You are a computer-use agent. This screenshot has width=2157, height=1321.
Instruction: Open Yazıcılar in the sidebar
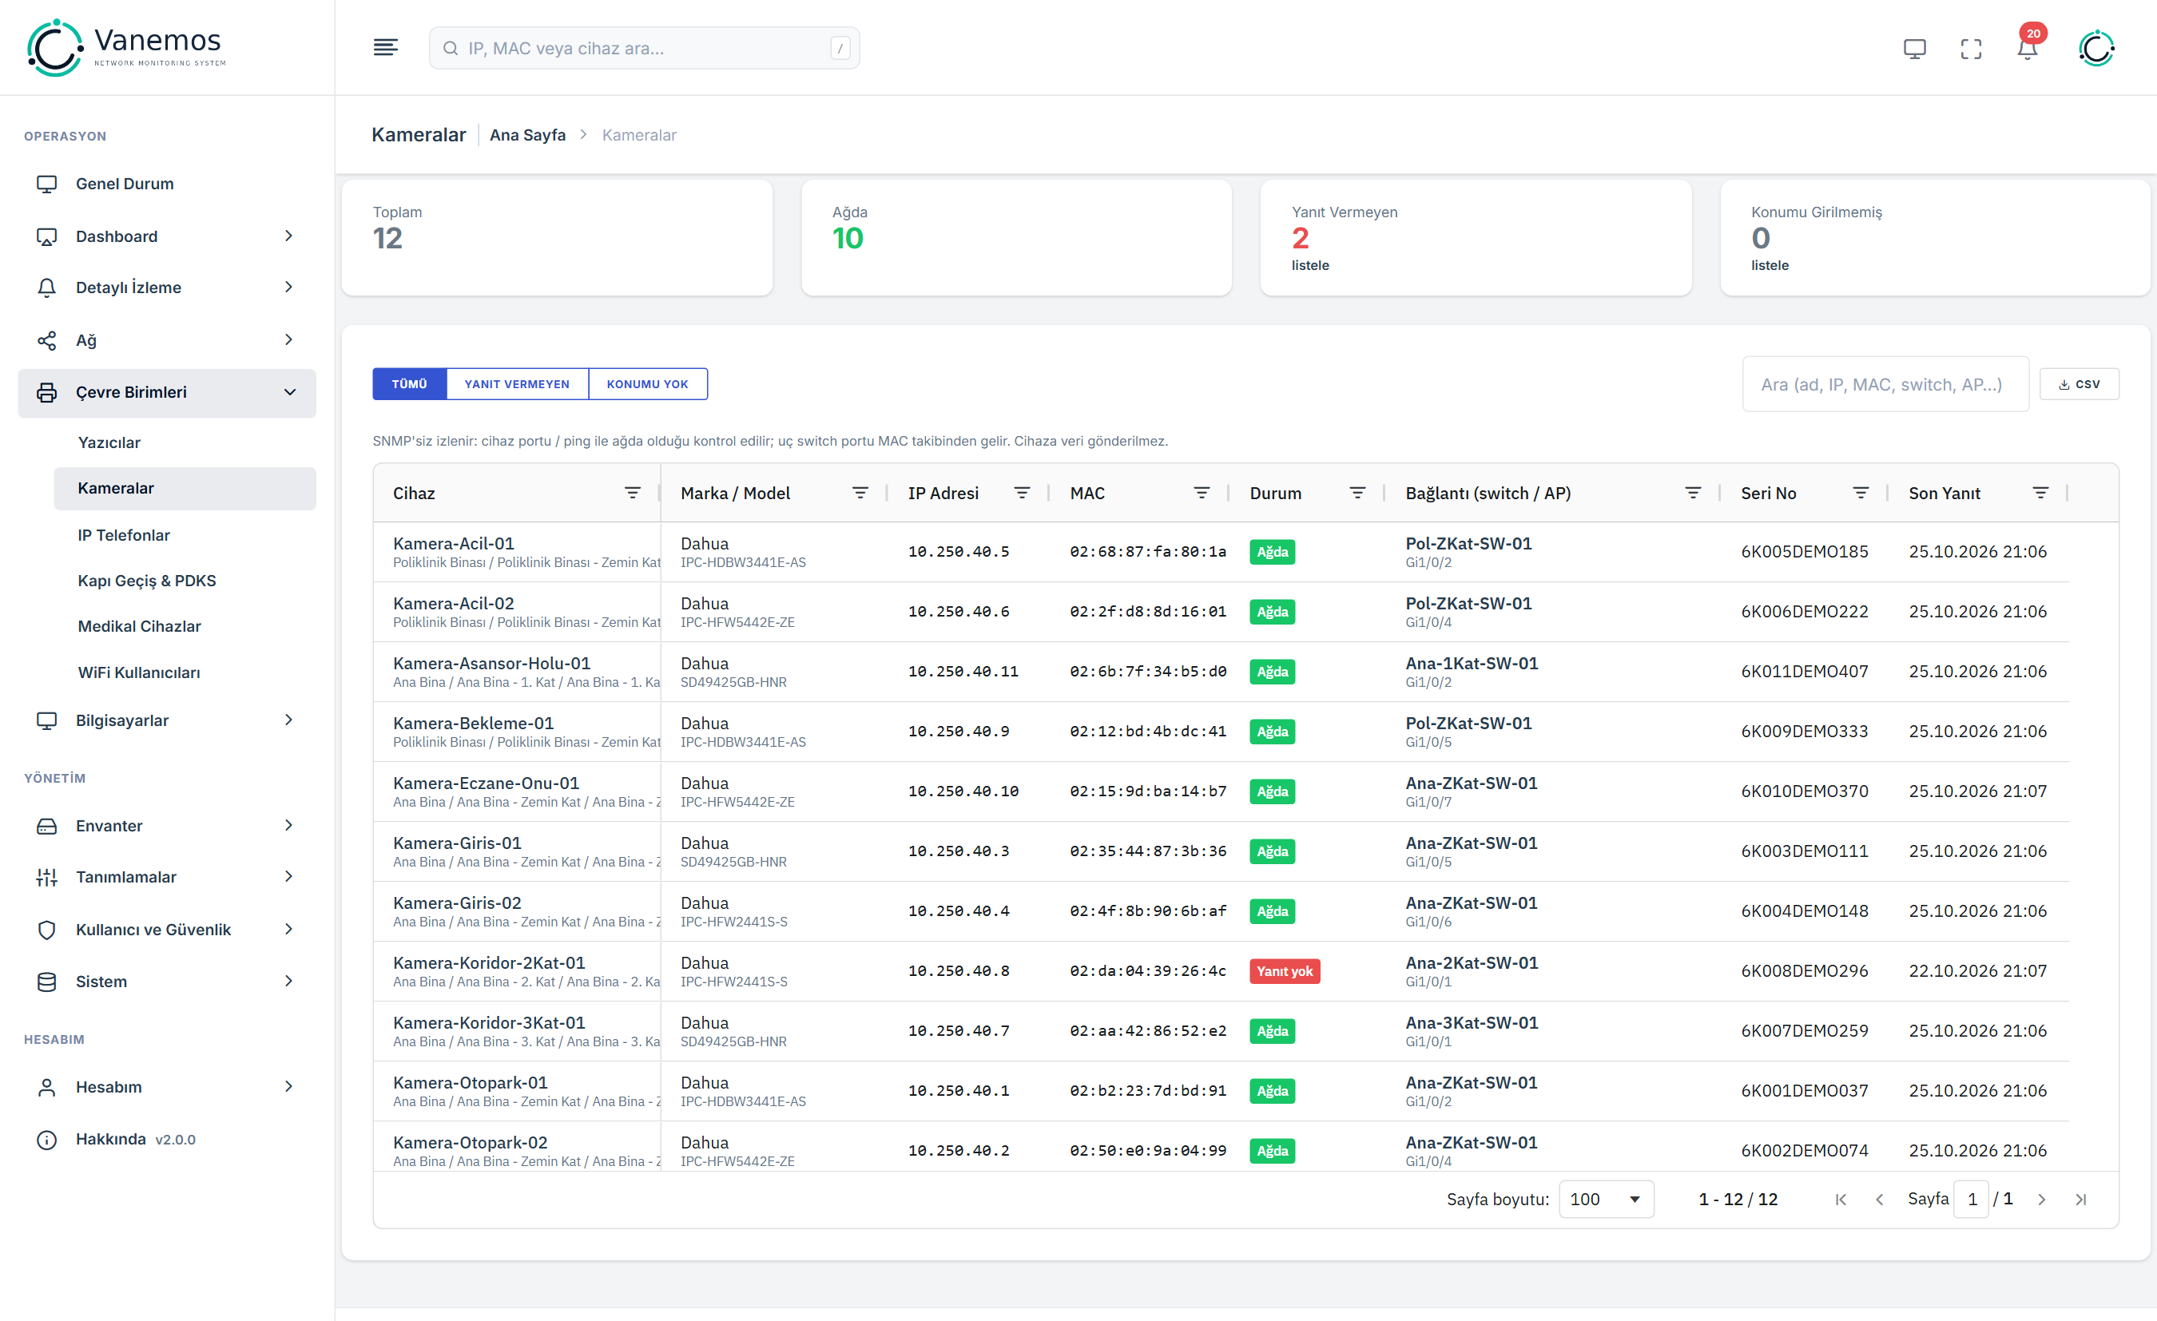click(184, 442)
